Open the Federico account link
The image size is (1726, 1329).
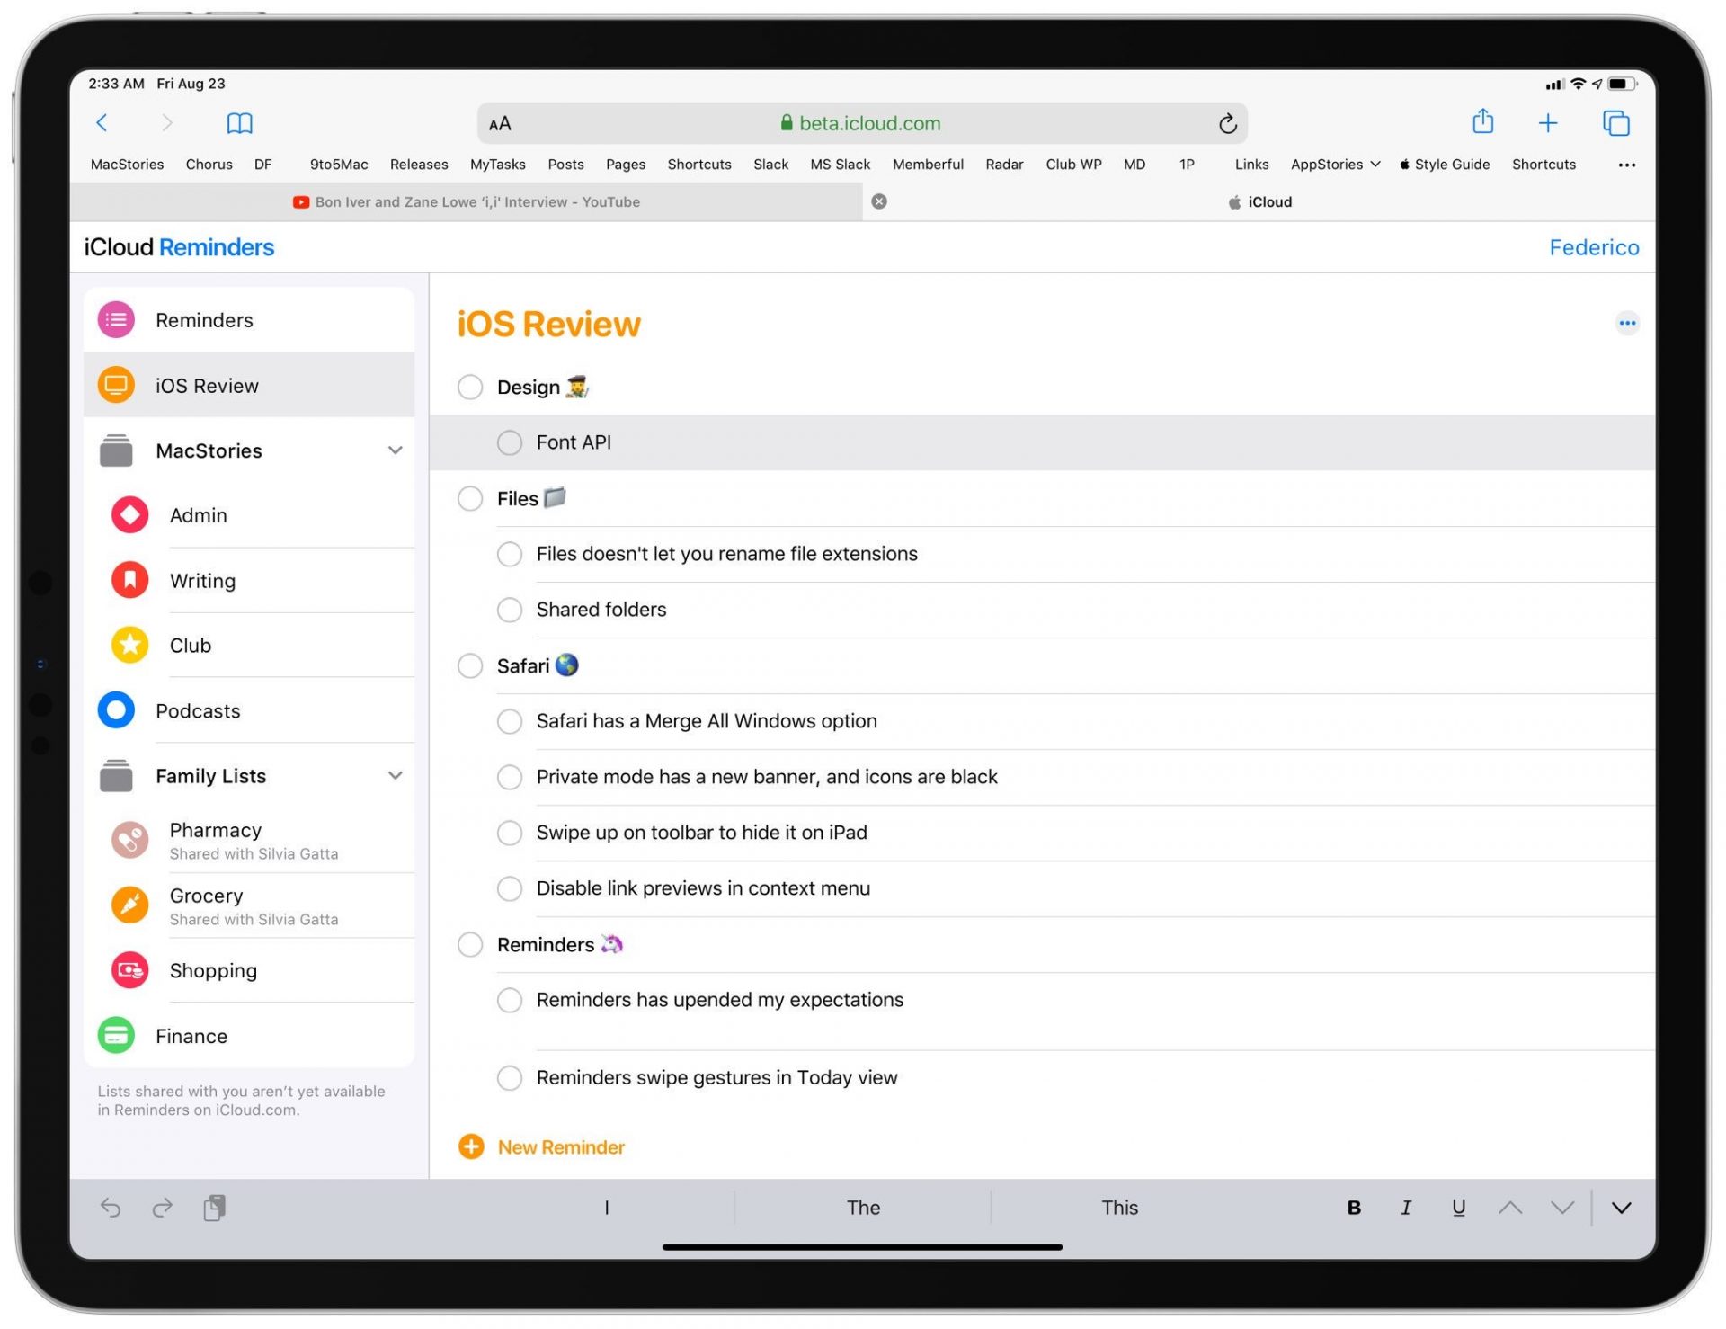click(x=1593, y=248)
